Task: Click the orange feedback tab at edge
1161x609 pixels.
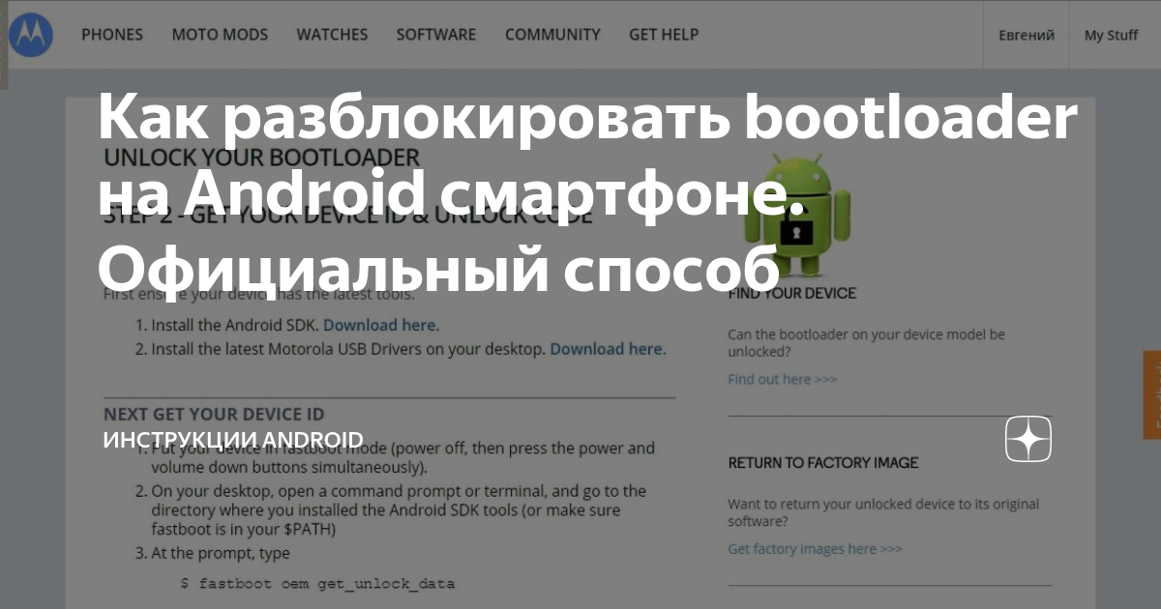Action: [1152, 394]
